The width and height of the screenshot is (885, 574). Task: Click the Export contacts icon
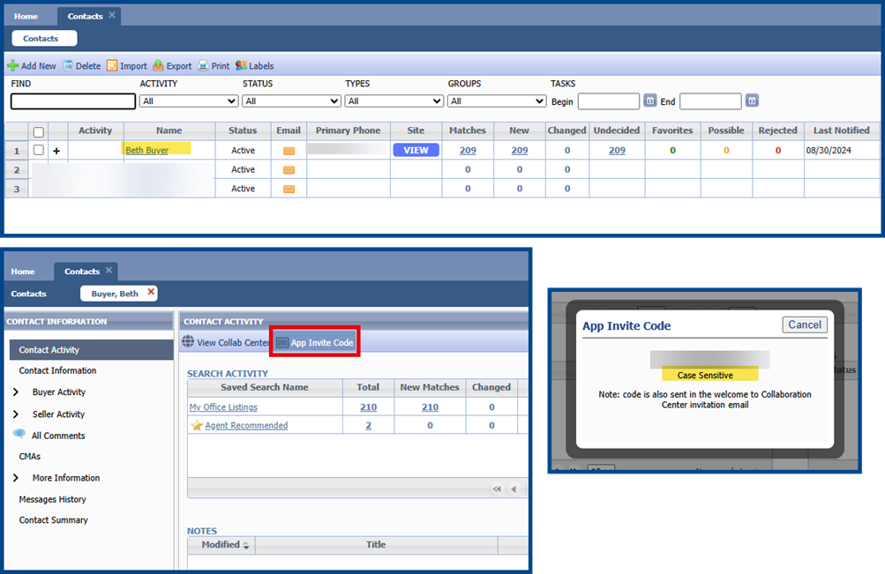(x=158, y=66)
